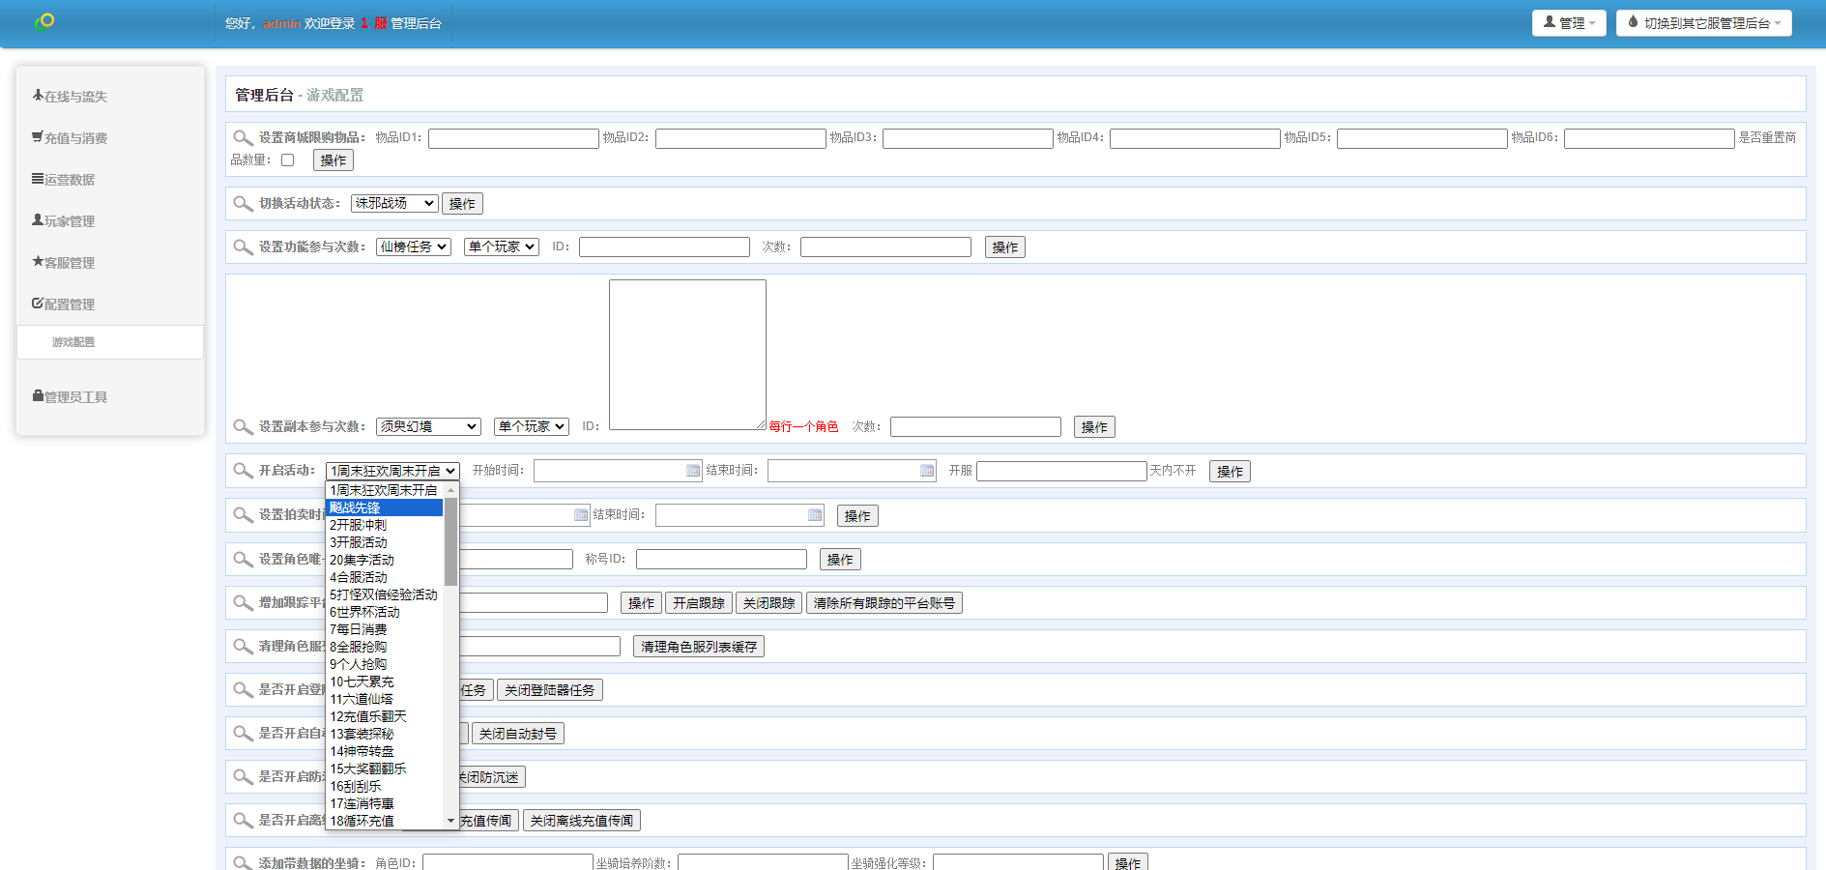
Task: Click the 物品ID1 input field
Action: [513, 139]
